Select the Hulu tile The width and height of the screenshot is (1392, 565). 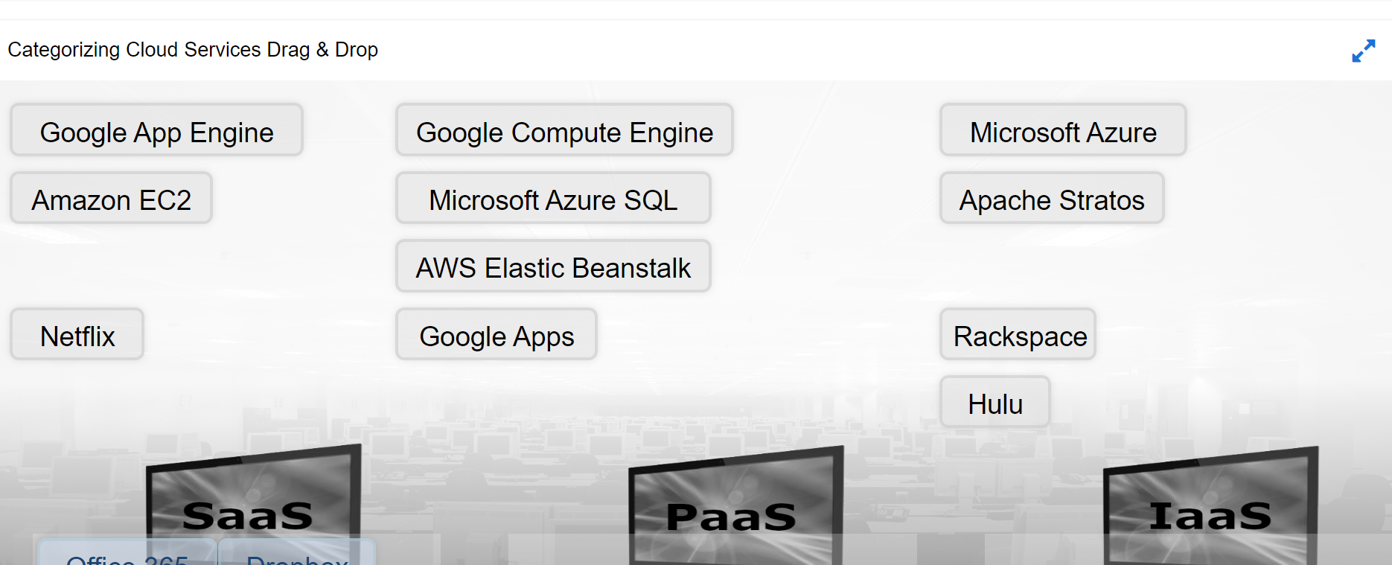(994, 403)
